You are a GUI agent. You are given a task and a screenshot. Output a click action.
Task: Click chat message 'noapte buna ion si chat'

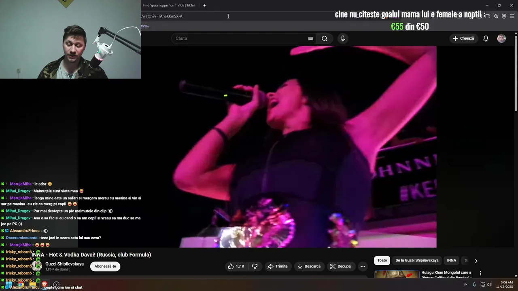pos(63,287)
